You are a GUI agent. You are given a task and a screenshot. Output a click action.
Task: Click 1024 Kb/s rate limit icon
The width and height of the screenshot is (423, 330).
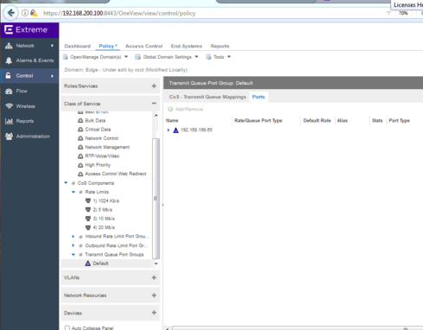click(88, 200)
